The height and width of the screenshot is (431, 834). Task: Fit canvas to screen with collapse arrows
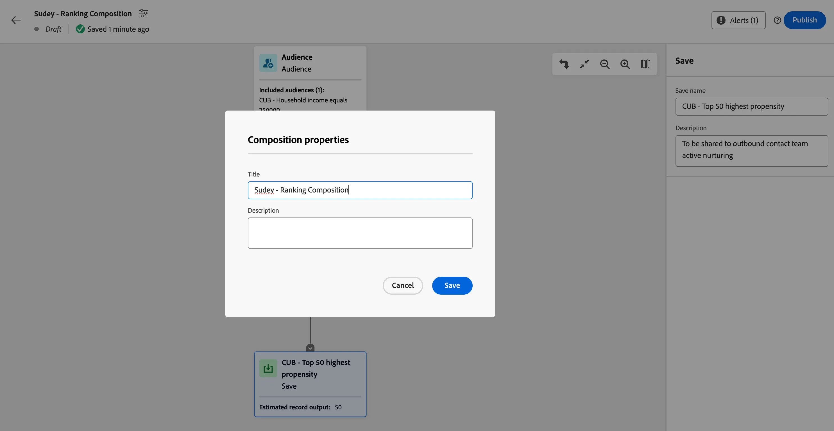coord(584,64)
